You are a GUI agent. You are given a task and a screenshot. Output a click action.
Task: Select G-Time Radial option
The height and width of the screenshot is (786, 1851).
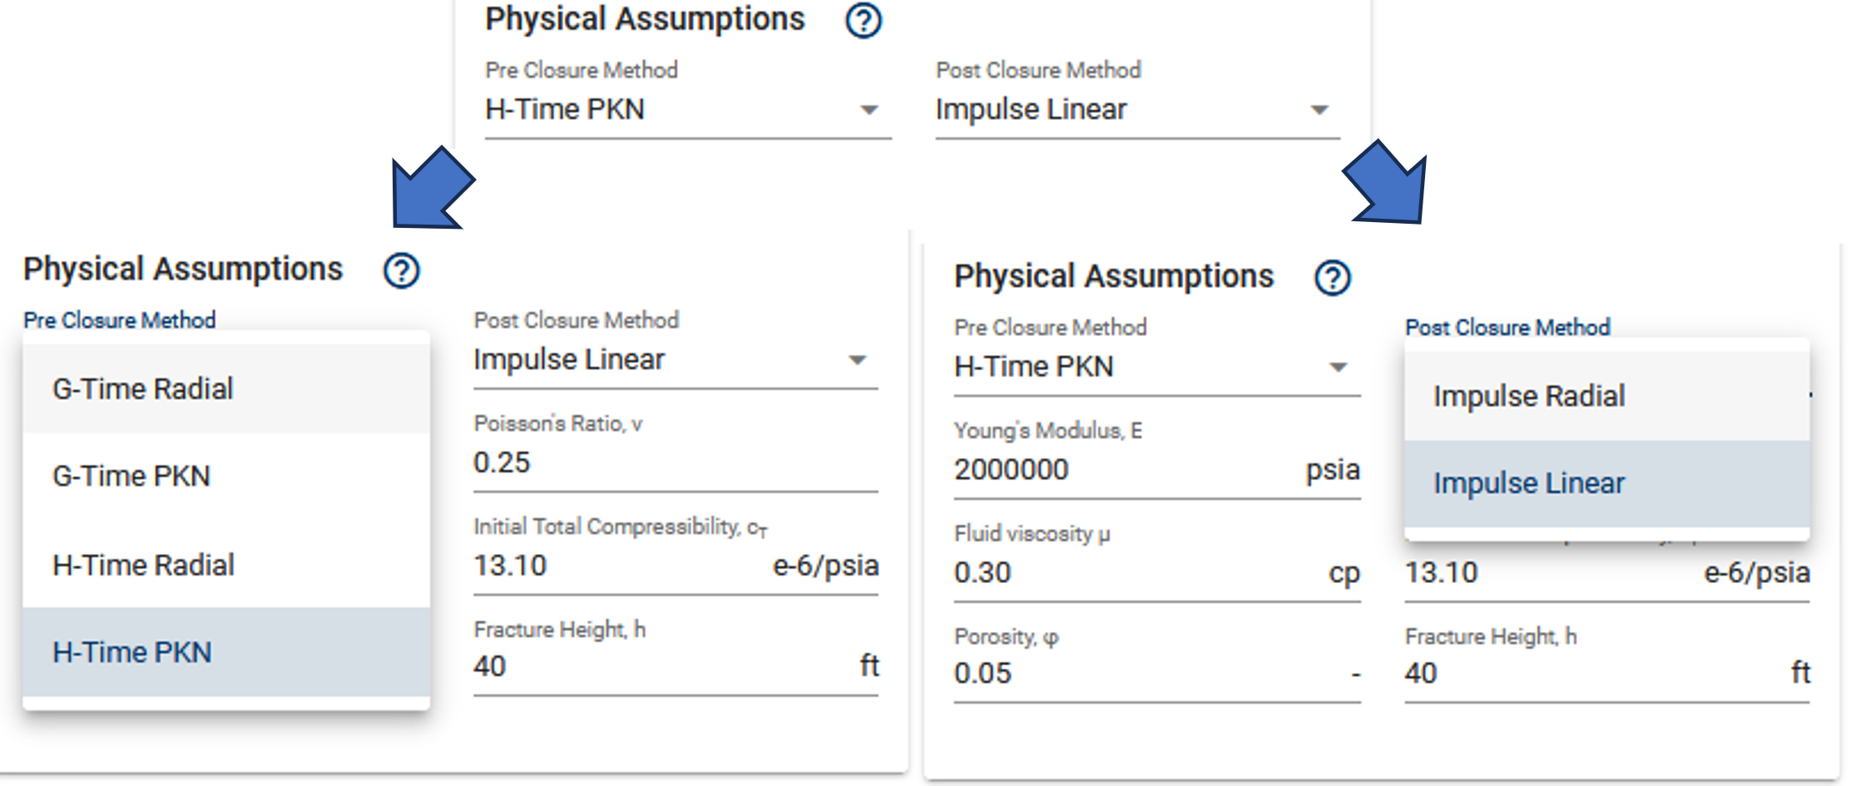226,388
